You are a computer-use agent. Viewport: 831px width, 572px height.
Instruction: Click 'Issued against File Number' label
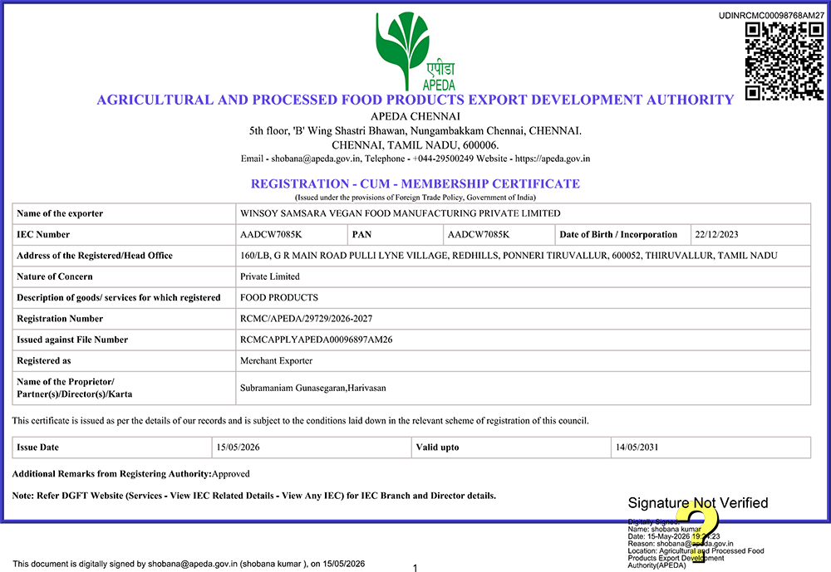pyautogui.click(x=72, y=340)
